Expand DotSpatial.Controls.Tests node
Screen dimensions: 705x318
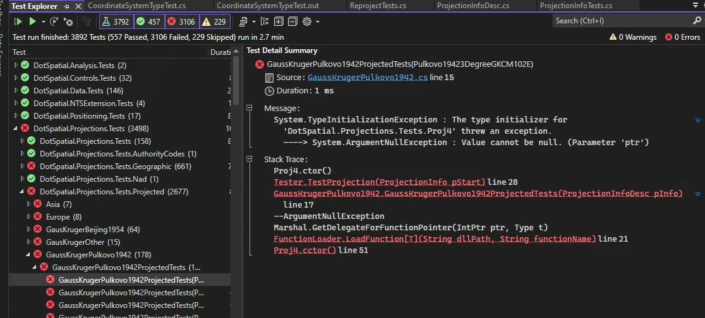pos(16,78)
